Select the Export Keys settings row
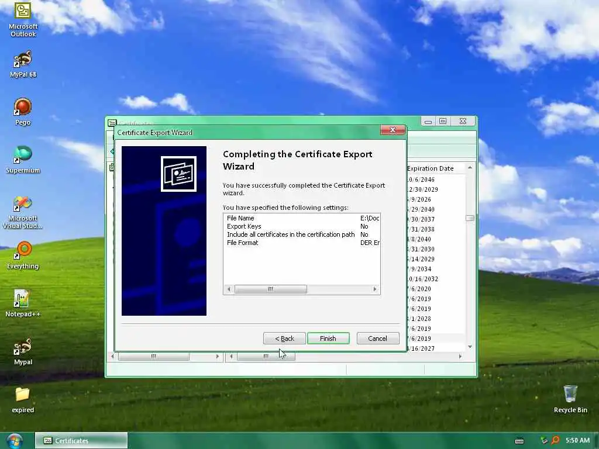This screenshot has width=599, height=449. 302,226
